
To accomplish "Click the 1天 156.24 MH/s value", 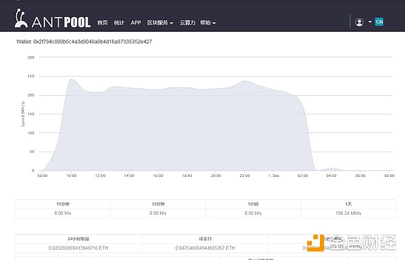I will tap(348, 213).
